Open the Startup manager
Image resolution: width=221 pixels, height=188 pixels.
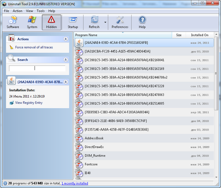[73, 22]
